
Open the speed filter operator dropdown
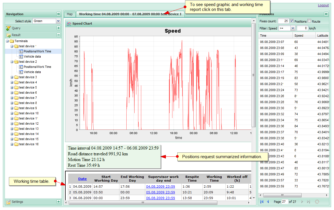pyautogui.click(x=293, y=28)
